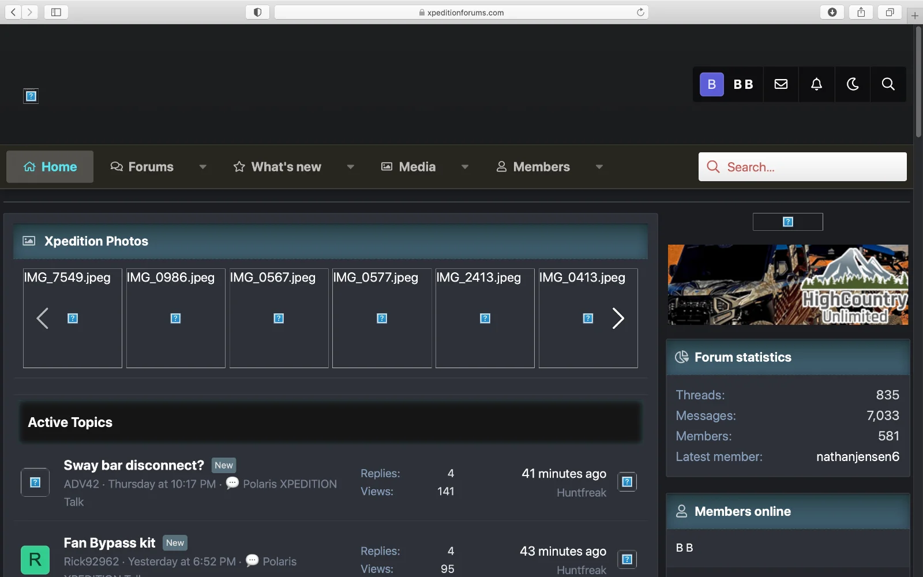
Task: Toggle dark mode with moon icon
Action: coord(852,84)
